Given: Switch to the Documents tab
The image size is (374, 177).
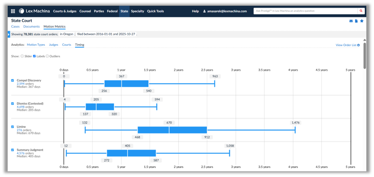Looking at the screenshot, I should tap(31, 27).
